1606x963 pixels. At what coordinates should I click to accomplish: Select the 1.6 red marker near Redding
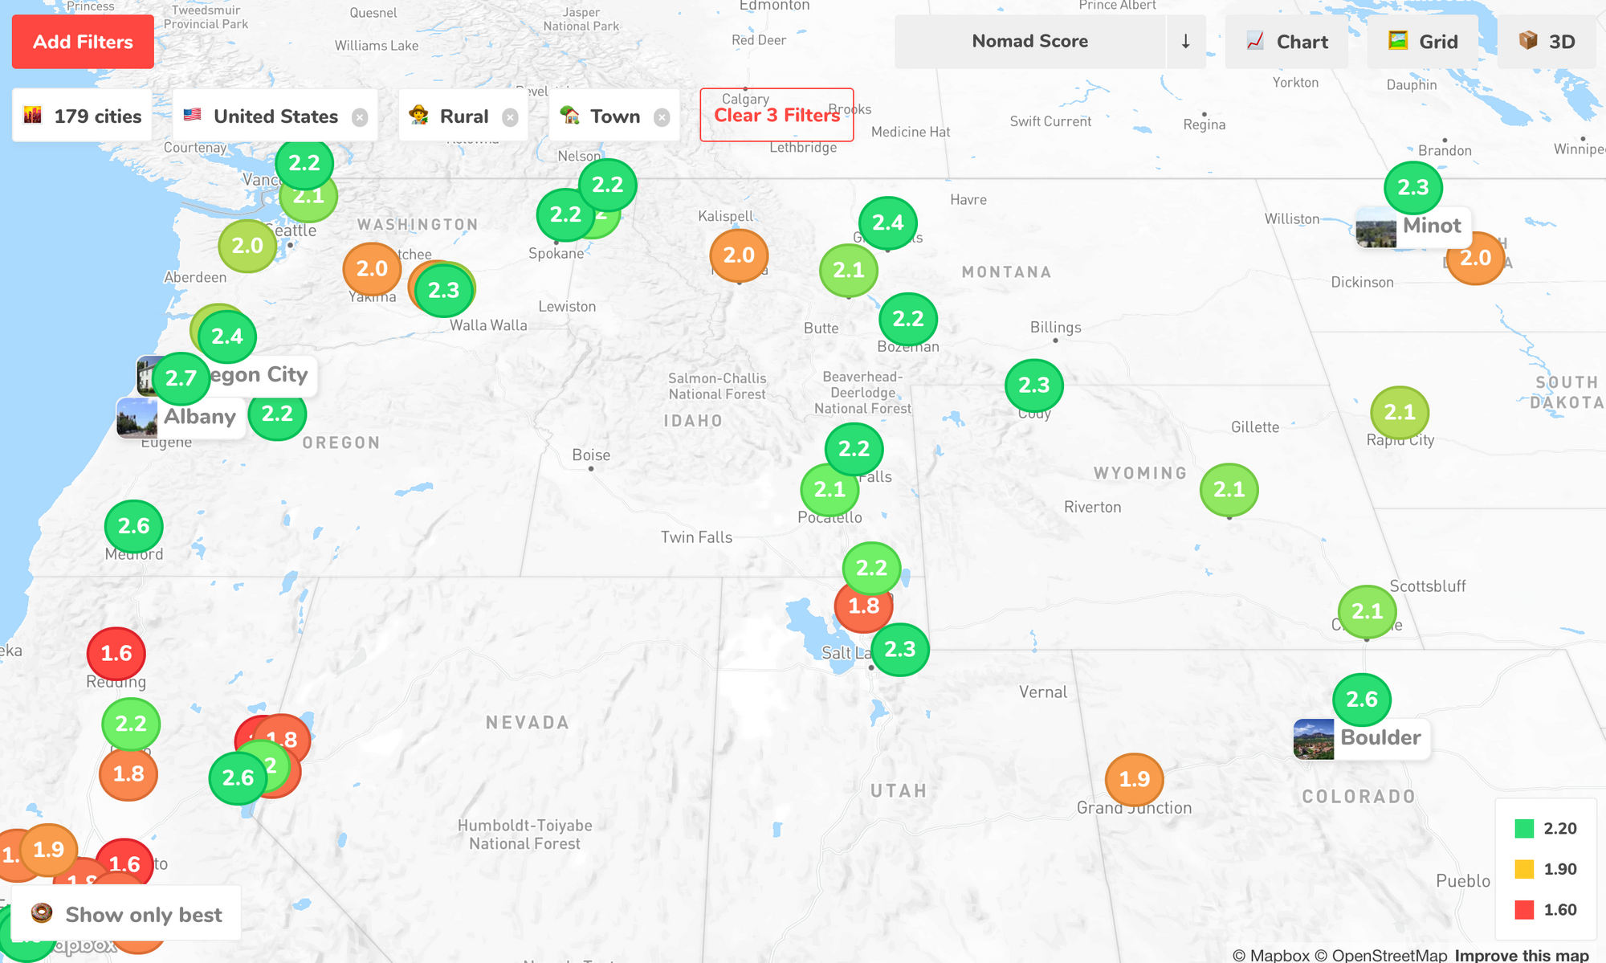pos(116,654)
